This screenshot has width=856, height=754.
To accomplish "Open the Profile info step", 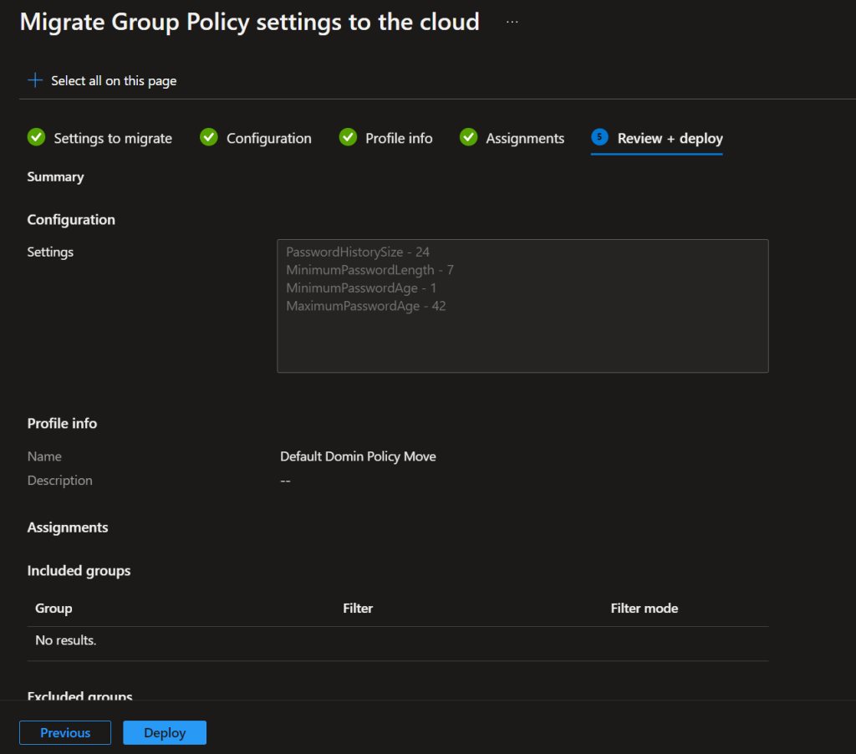I will click(x=399, y=139).
